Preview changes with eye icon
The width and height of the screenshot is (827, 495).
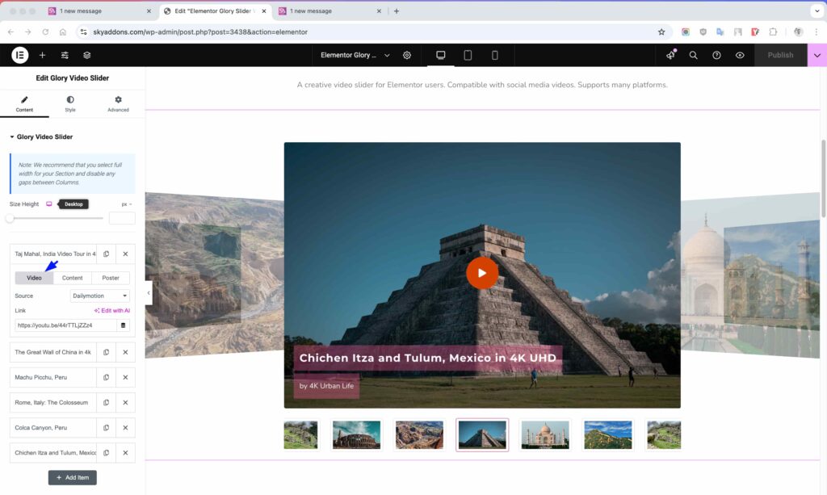740,55
